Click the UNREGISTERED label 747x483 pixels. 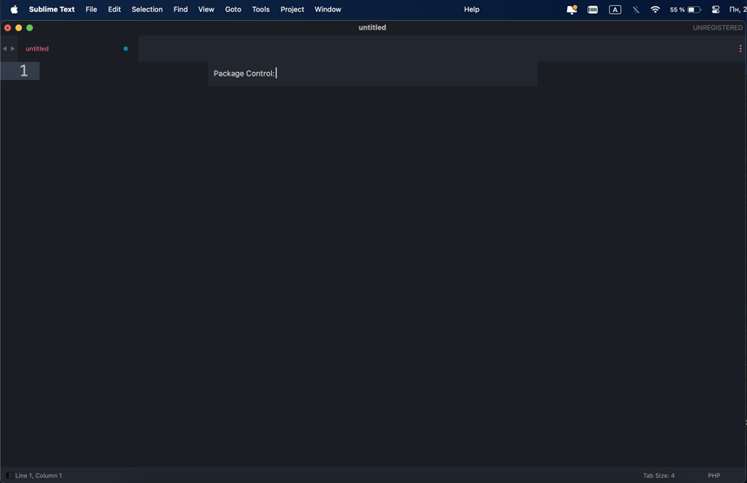(x=717, y=28)
